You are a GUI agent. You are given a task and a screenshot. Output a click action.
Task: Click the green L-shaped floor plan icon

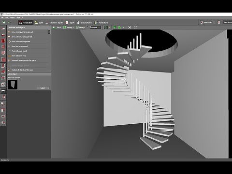pyautogui.click(x=119, y=28)
